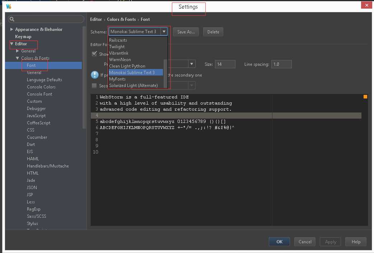Viewport: 374px width, 253px height.
Task: Open HTML colors settings
Action: coord(32,173)
